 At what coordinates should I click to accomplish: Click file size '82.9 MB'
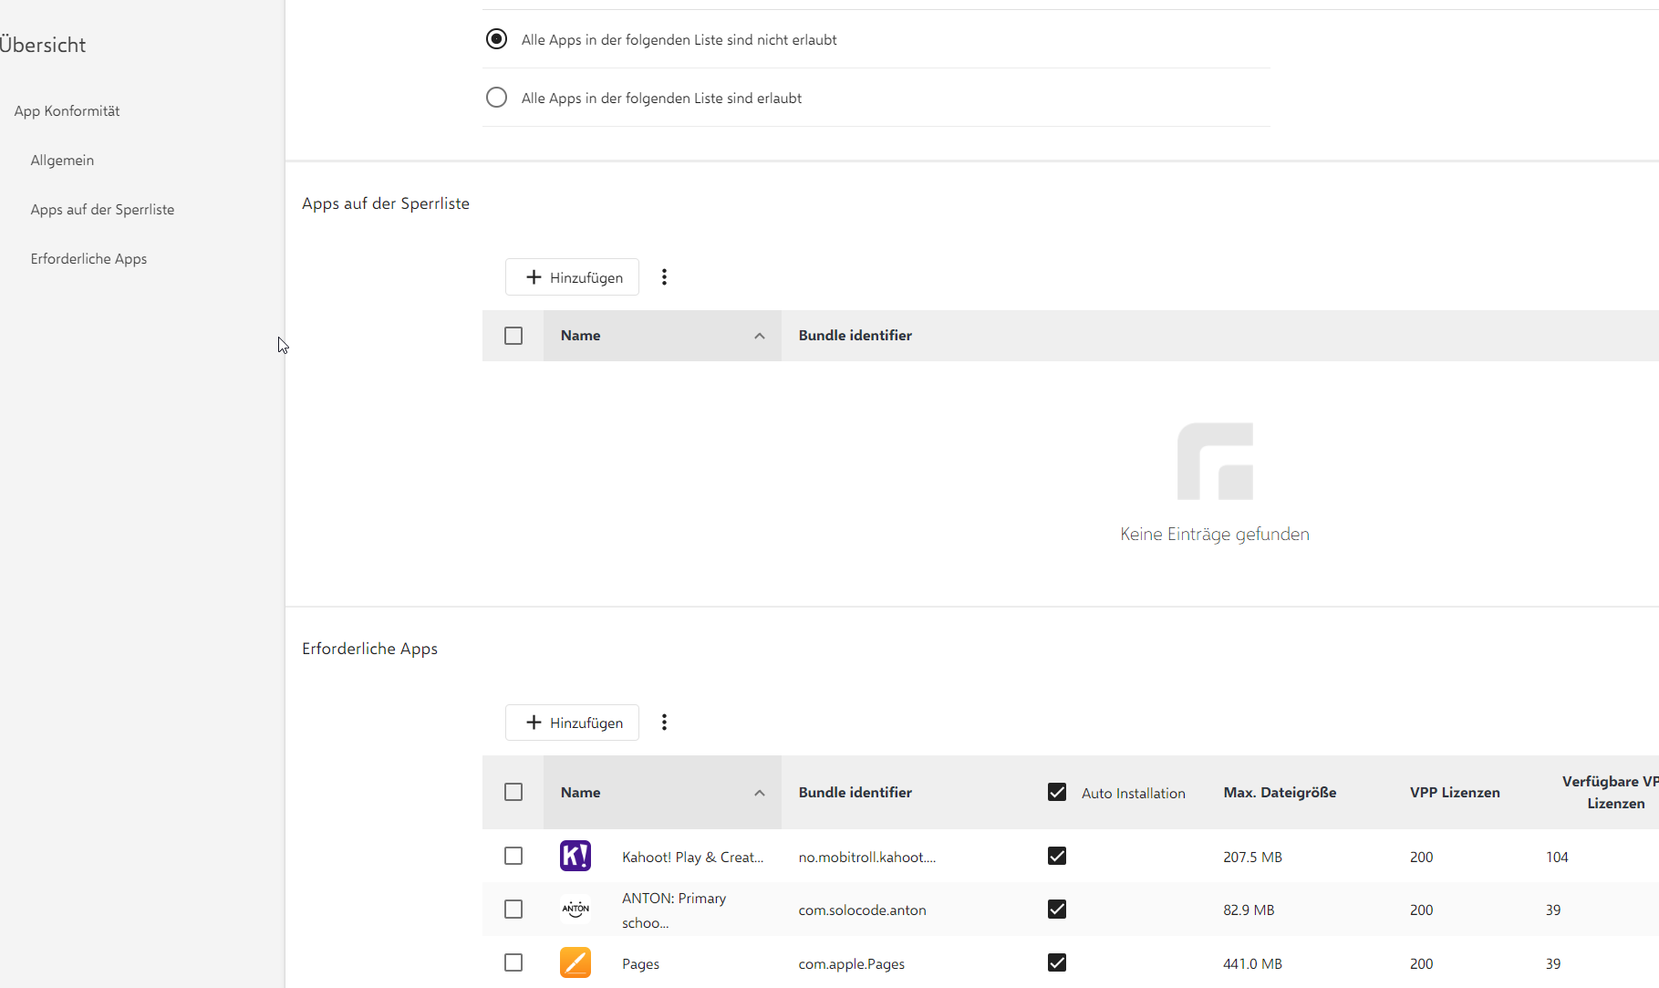tap(1249, 910)
